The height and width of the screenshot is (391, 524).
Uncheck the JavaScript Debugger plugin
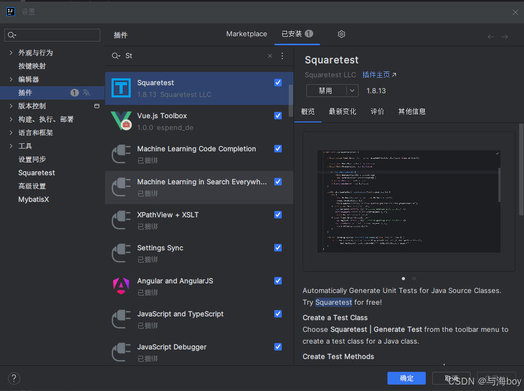278,347
